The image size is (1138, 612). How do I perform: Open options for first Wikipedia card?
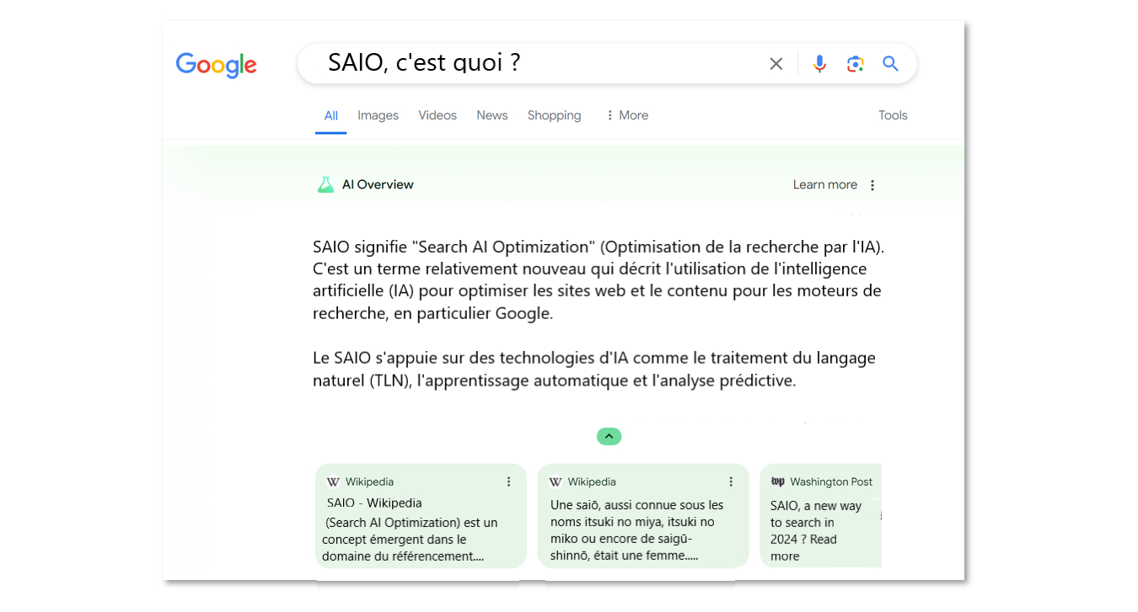pos(508,482)
